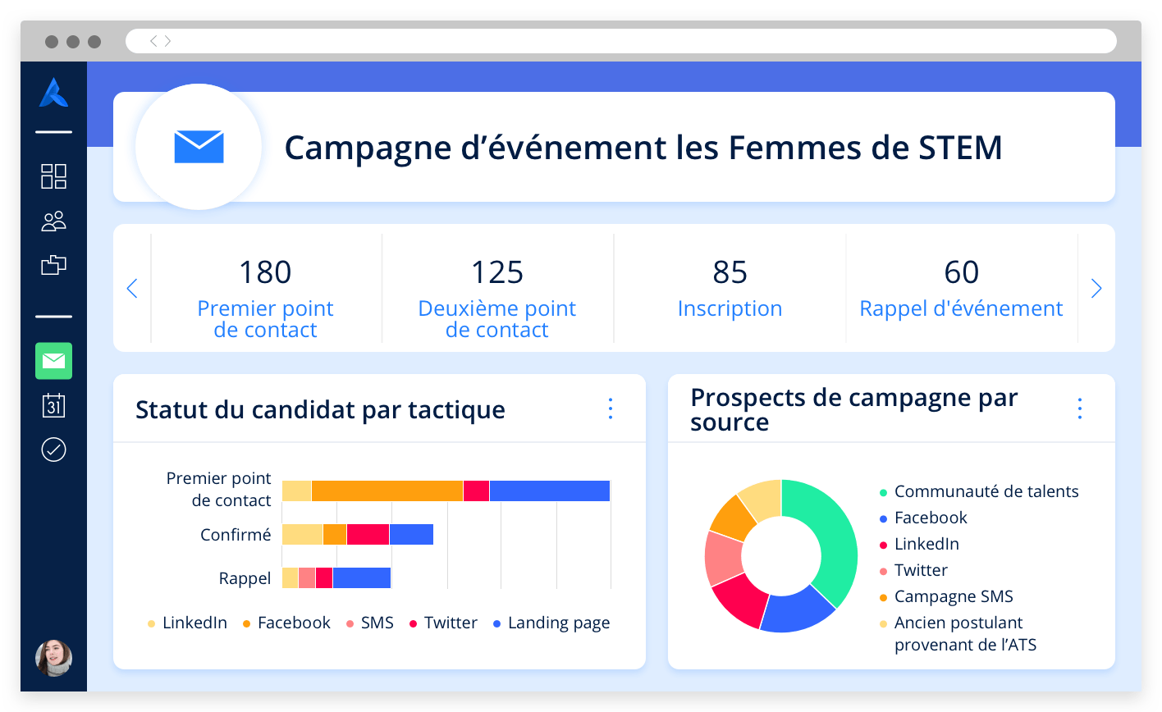Open the checkmark tasks icon in the sidebar
Image resolution: width=1162 pixels, height=712 pixels.
(x=53, y=450)
